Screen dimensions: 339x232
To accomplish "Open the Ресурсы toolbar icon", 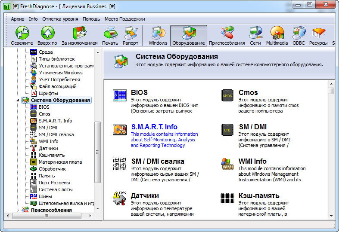I will (x=318, y=33).
